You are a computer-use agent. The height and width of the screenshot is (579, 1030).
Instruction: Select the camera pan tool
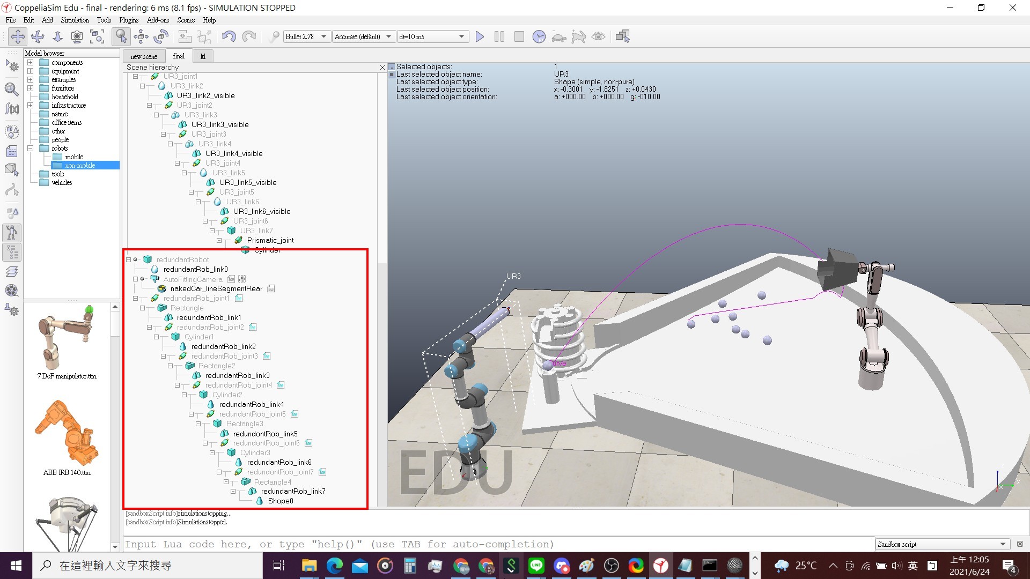pyautogui.click(x=18, y=36)
